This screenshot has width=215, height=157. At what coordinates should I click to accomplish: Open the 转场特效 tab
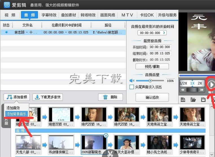click(x=88, y=15)
